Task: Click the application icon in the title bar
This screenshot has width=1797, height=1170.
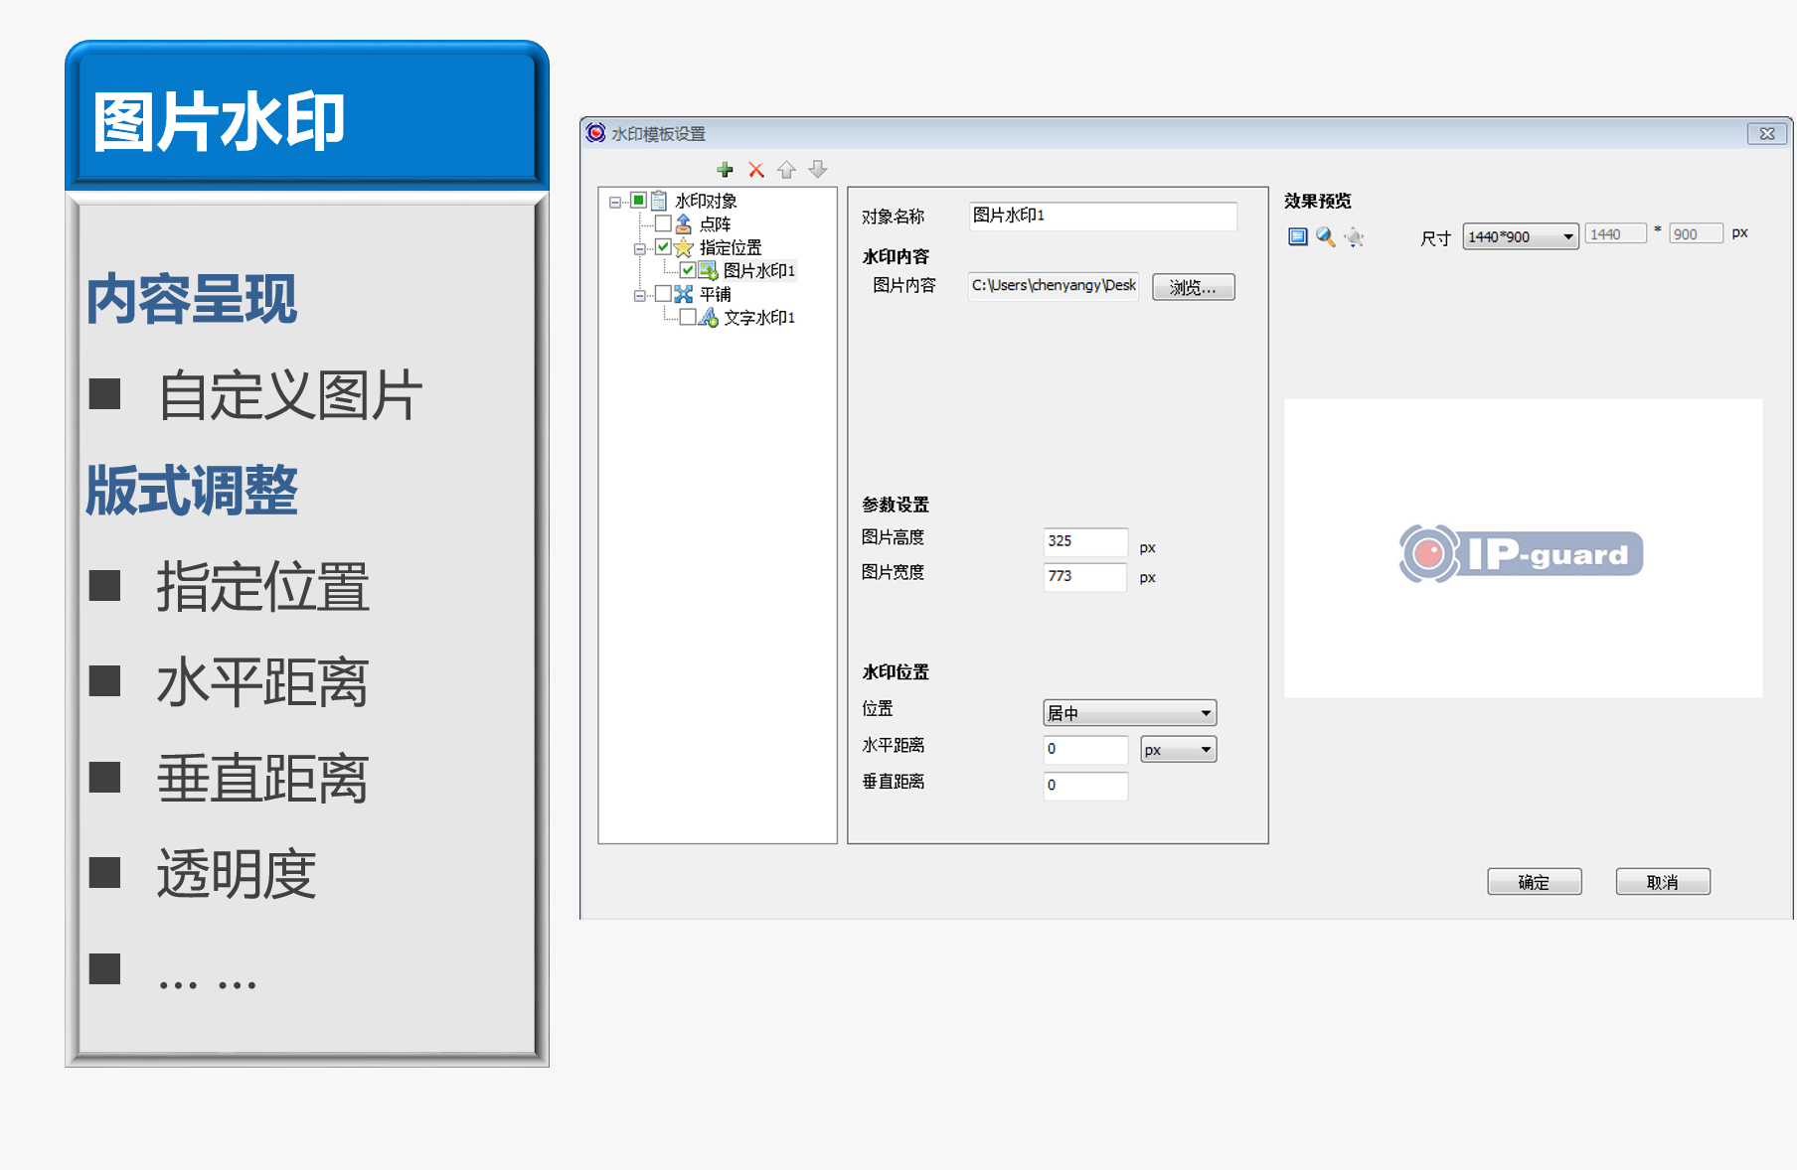Action: 595,132
